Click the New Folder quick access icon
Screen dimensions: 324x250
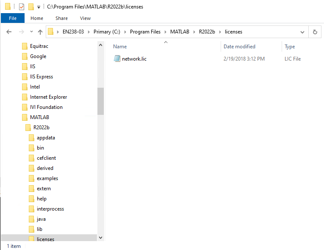point(31,7)
